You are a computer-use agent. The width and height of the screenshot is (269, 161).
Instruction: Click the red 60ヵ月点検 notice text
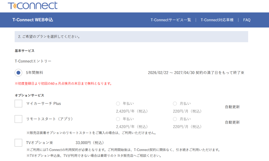63,84
